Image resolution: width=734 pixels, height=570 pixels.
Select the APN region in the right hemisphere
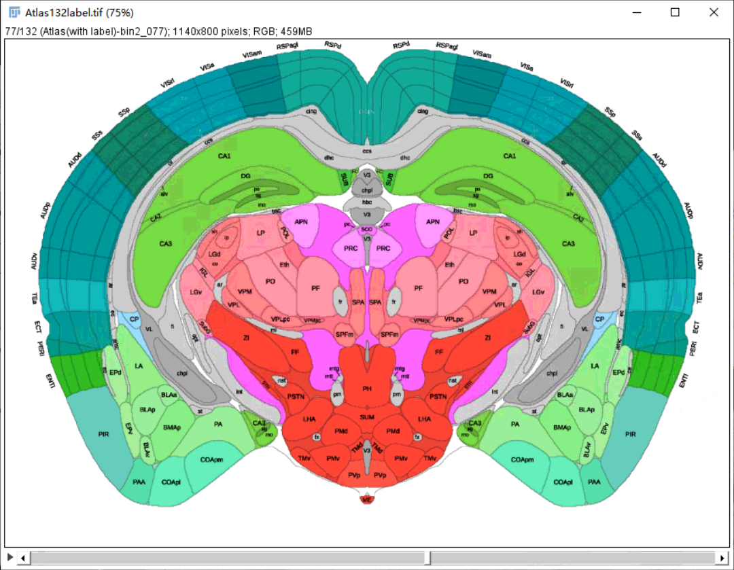tap(433, 222)
